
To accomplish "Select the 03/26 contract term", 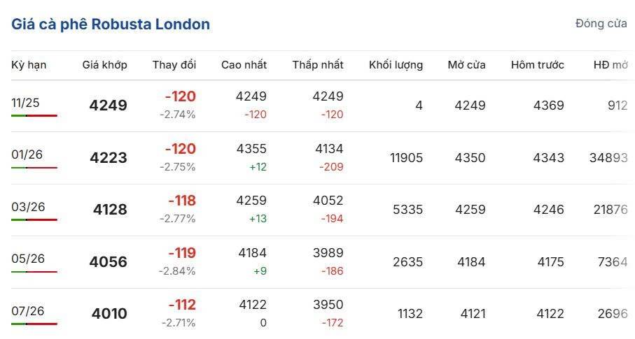I will click(28, 207).
